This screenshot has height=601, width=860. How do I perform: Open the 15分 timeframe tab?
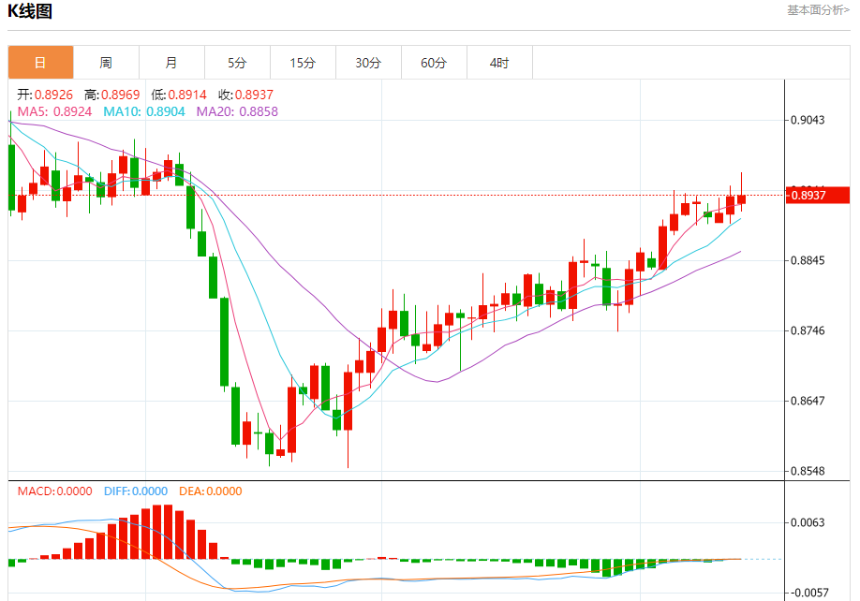tap(303, 63)
